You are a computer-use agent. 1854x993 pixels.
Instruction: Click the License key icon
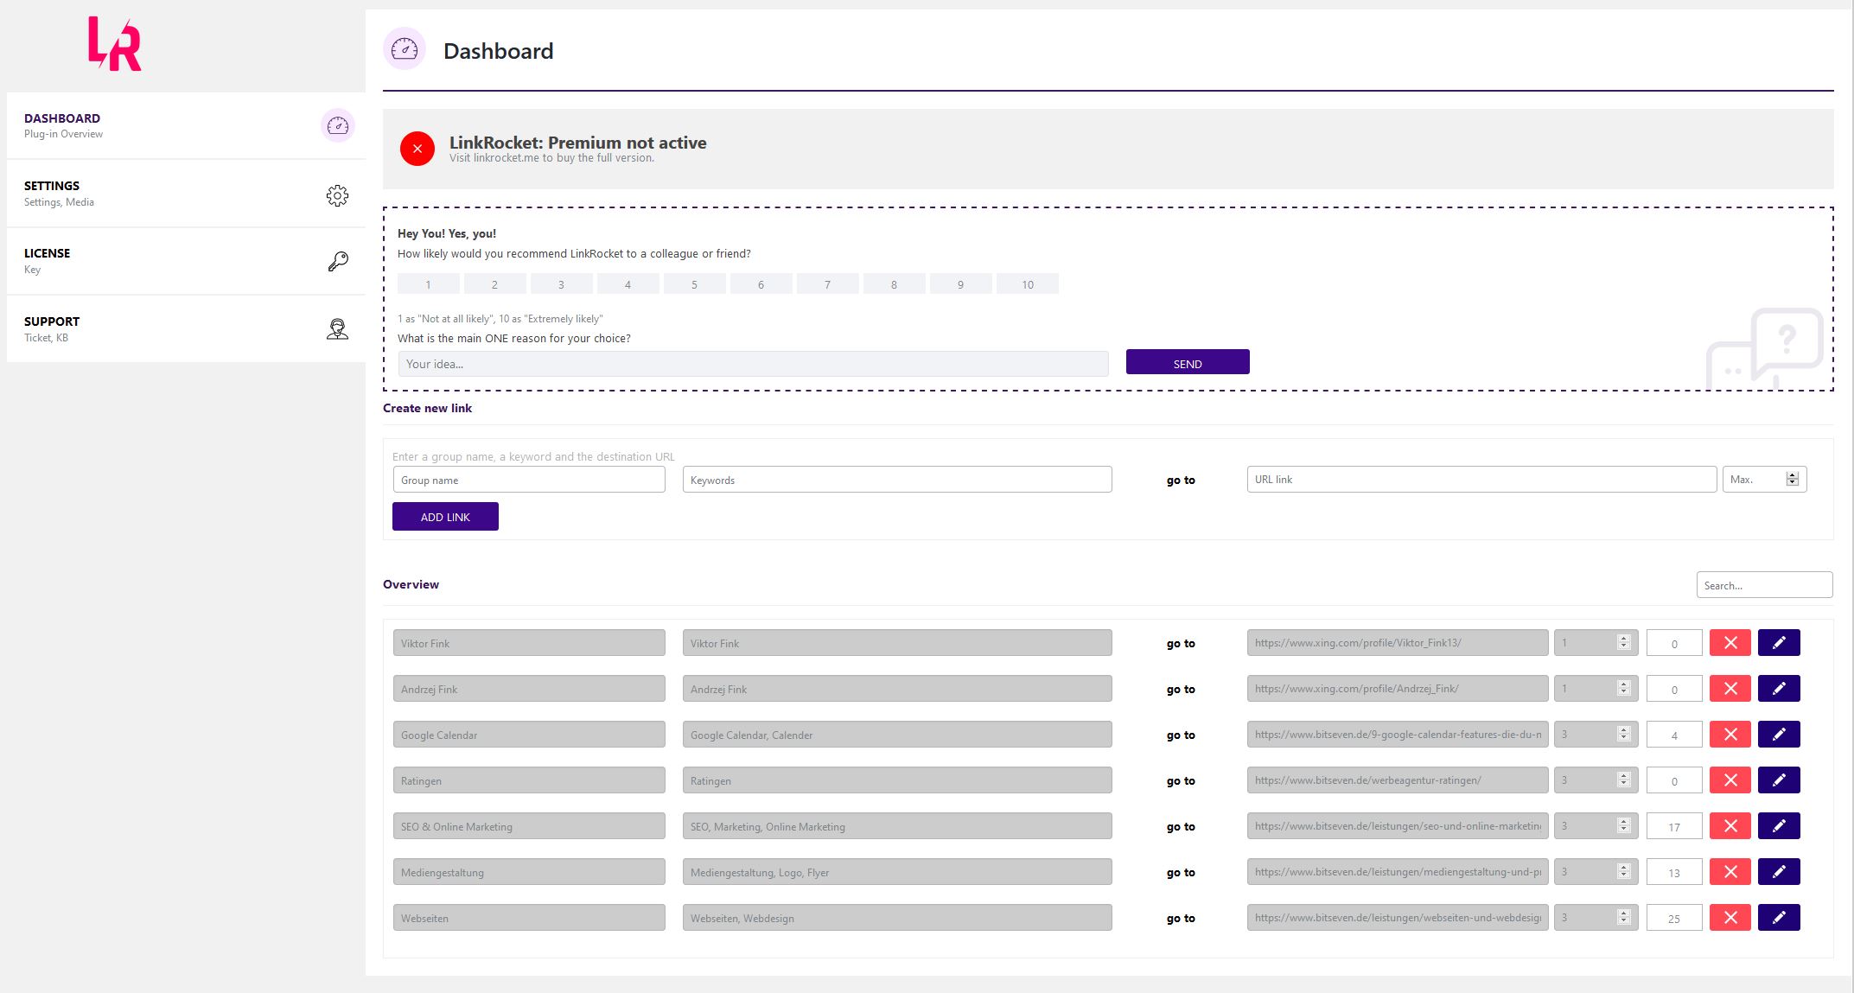click(336, 260)
